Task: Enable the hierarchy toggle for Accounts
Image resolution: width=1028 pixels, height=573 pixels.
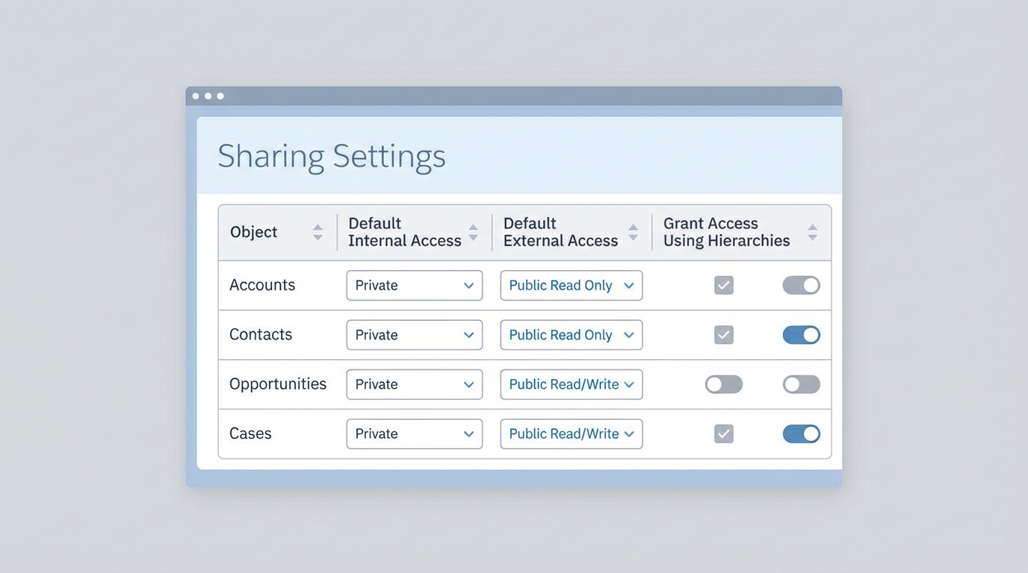Action: tap(801, 285)
